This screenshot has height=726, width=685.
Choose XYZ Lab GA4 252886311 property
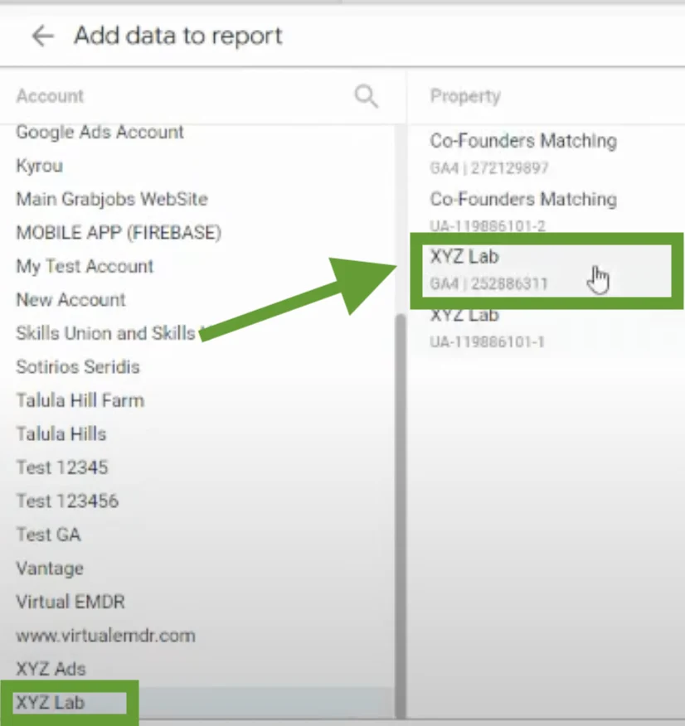[547, 270]
